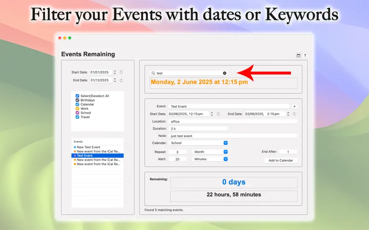369x230 pixels.
Task: Click the event Start Date field 02/06/2025, 12:15 pm
Action: pos(189,114)
